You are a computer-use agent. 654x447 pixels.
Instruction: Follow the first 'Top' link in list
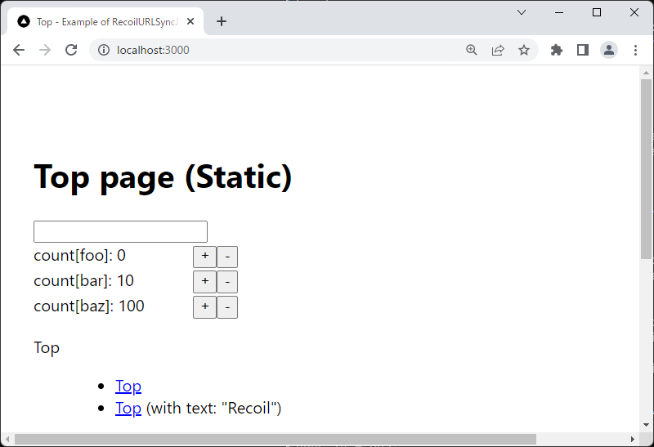click(128, 387)
